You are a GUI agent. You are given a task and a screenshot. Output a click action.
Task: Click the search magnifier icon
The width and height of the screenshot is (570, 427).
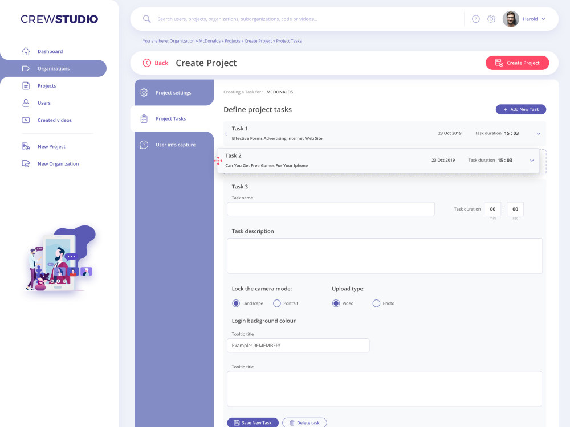(x=147, y=19)
